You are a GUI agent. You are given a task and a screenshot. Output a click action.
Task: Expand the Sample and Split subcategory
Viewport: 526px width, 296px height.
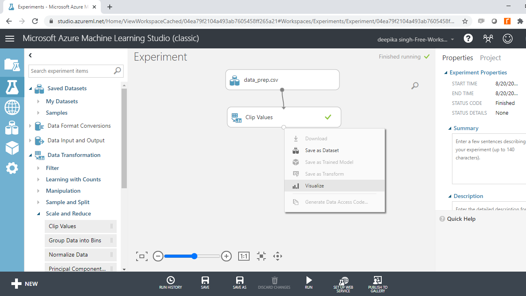click(38, 202)
